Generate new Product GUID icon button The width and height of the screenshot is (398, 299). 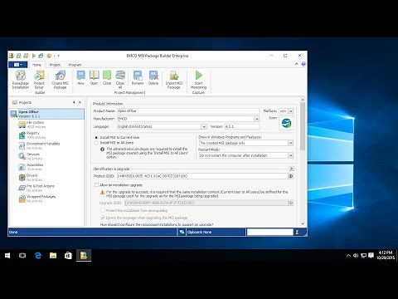[x=290, y=176]
